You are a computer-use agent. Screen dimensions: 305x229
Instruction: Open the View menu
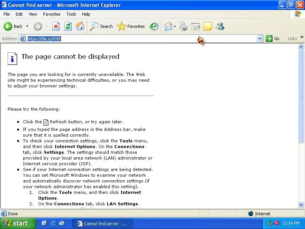[x=33, y=14]
